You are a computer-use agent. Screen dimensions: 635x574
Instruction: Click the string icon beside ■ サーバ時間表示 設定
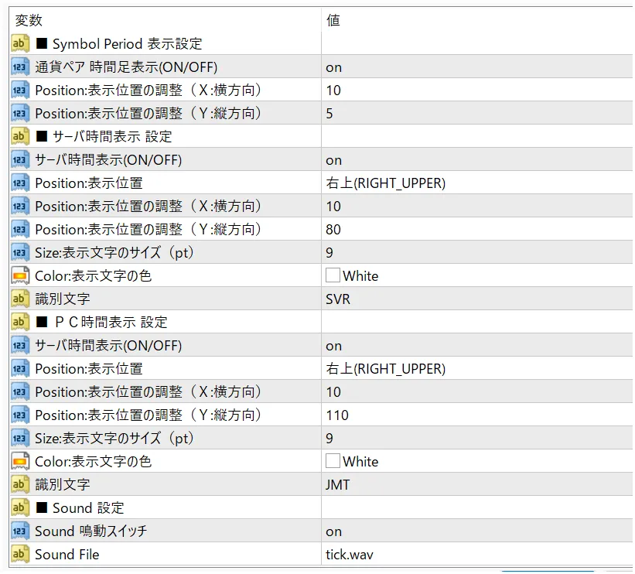[20, 137]
